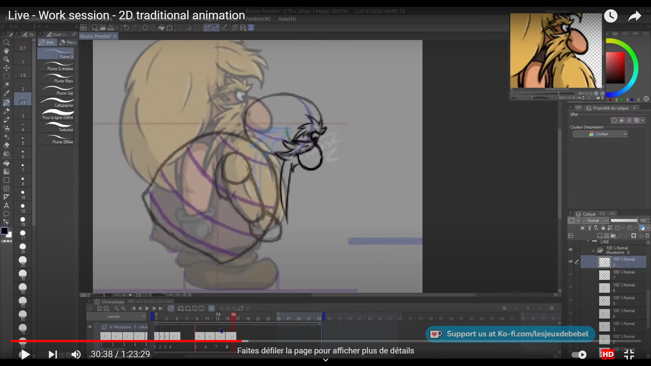Viewport: 651px width, 366px height.
Task: Open the Effet options dropdown arrow
Action: [x=643, y=120]
